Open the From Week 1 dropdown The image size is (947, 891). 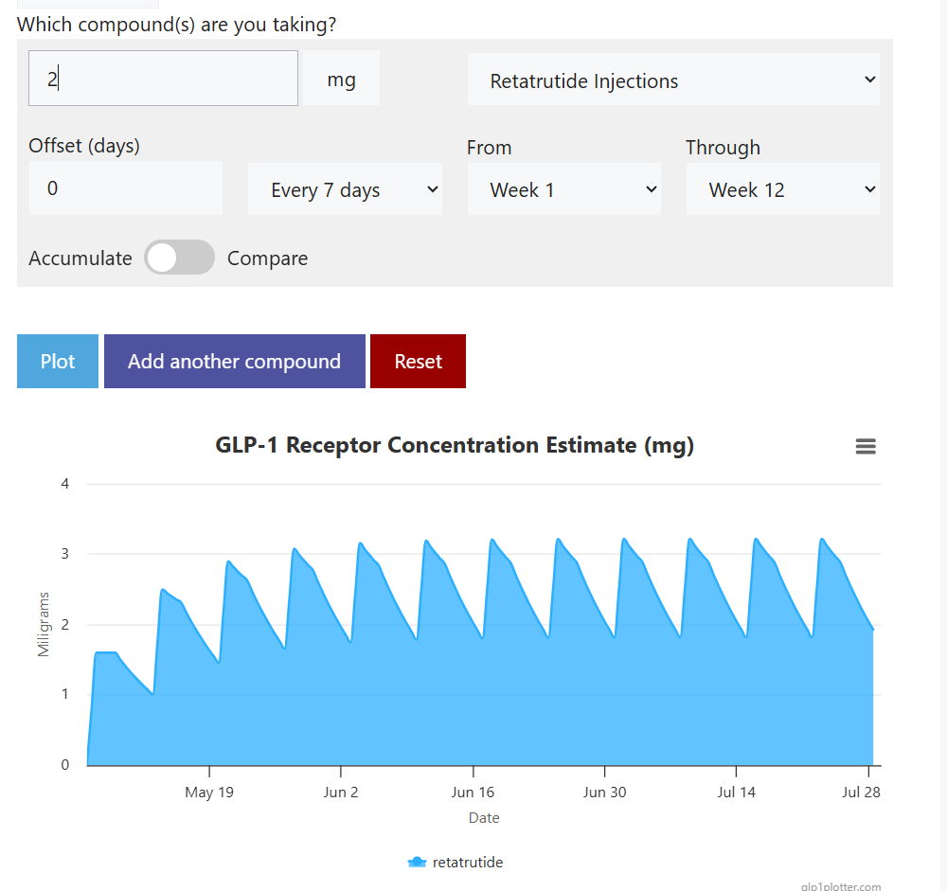[x=564, y=189]
